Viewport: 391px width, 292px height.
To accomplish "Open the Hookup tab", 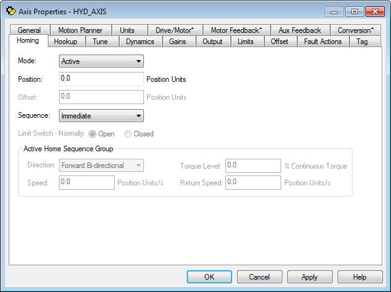I will (x=66, y=42).
